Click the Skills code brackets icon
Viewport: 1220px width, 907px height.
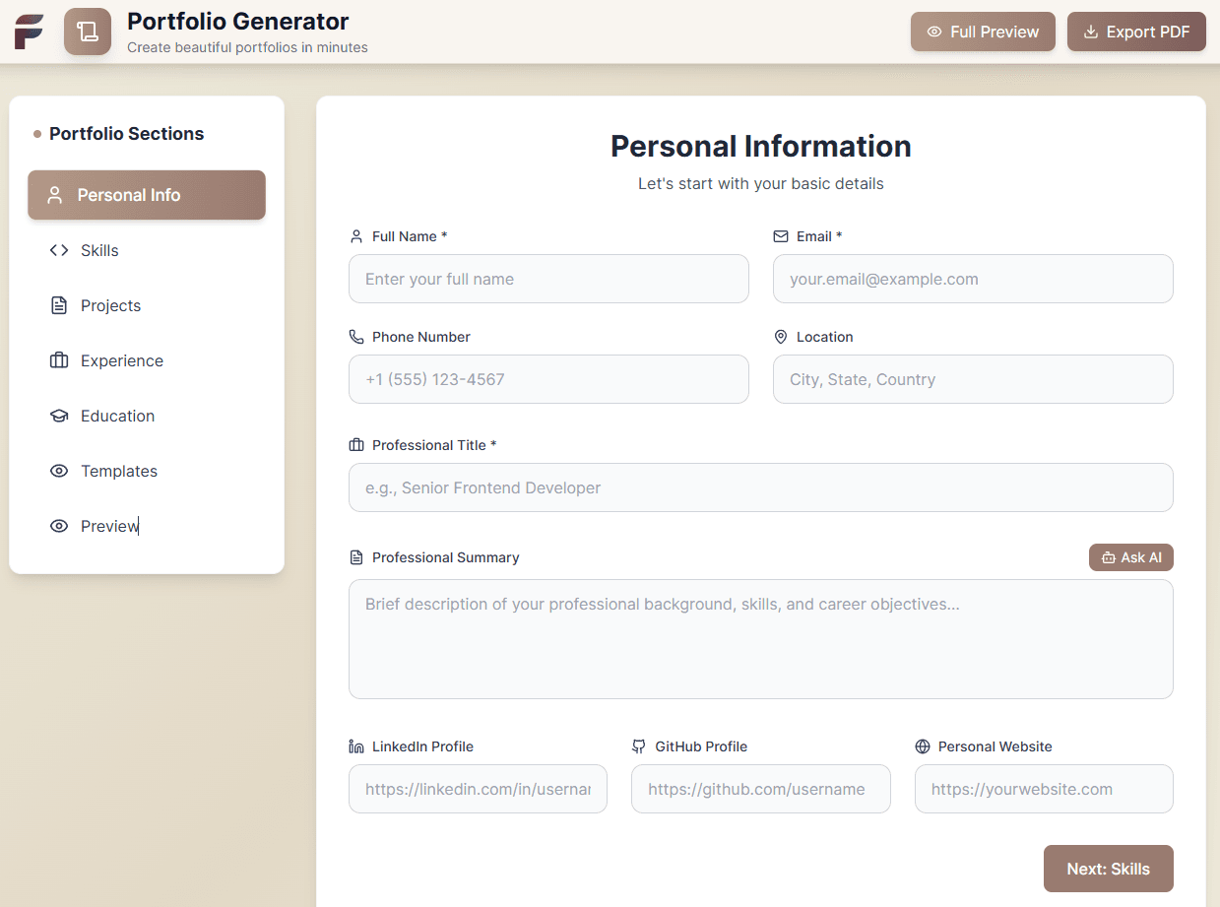click(59, 250)
